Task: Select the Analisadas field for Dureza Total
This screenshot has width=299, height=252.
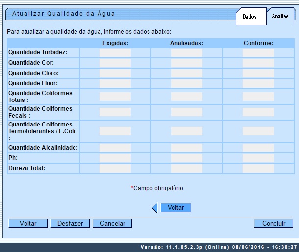Action: pos(186,168)
